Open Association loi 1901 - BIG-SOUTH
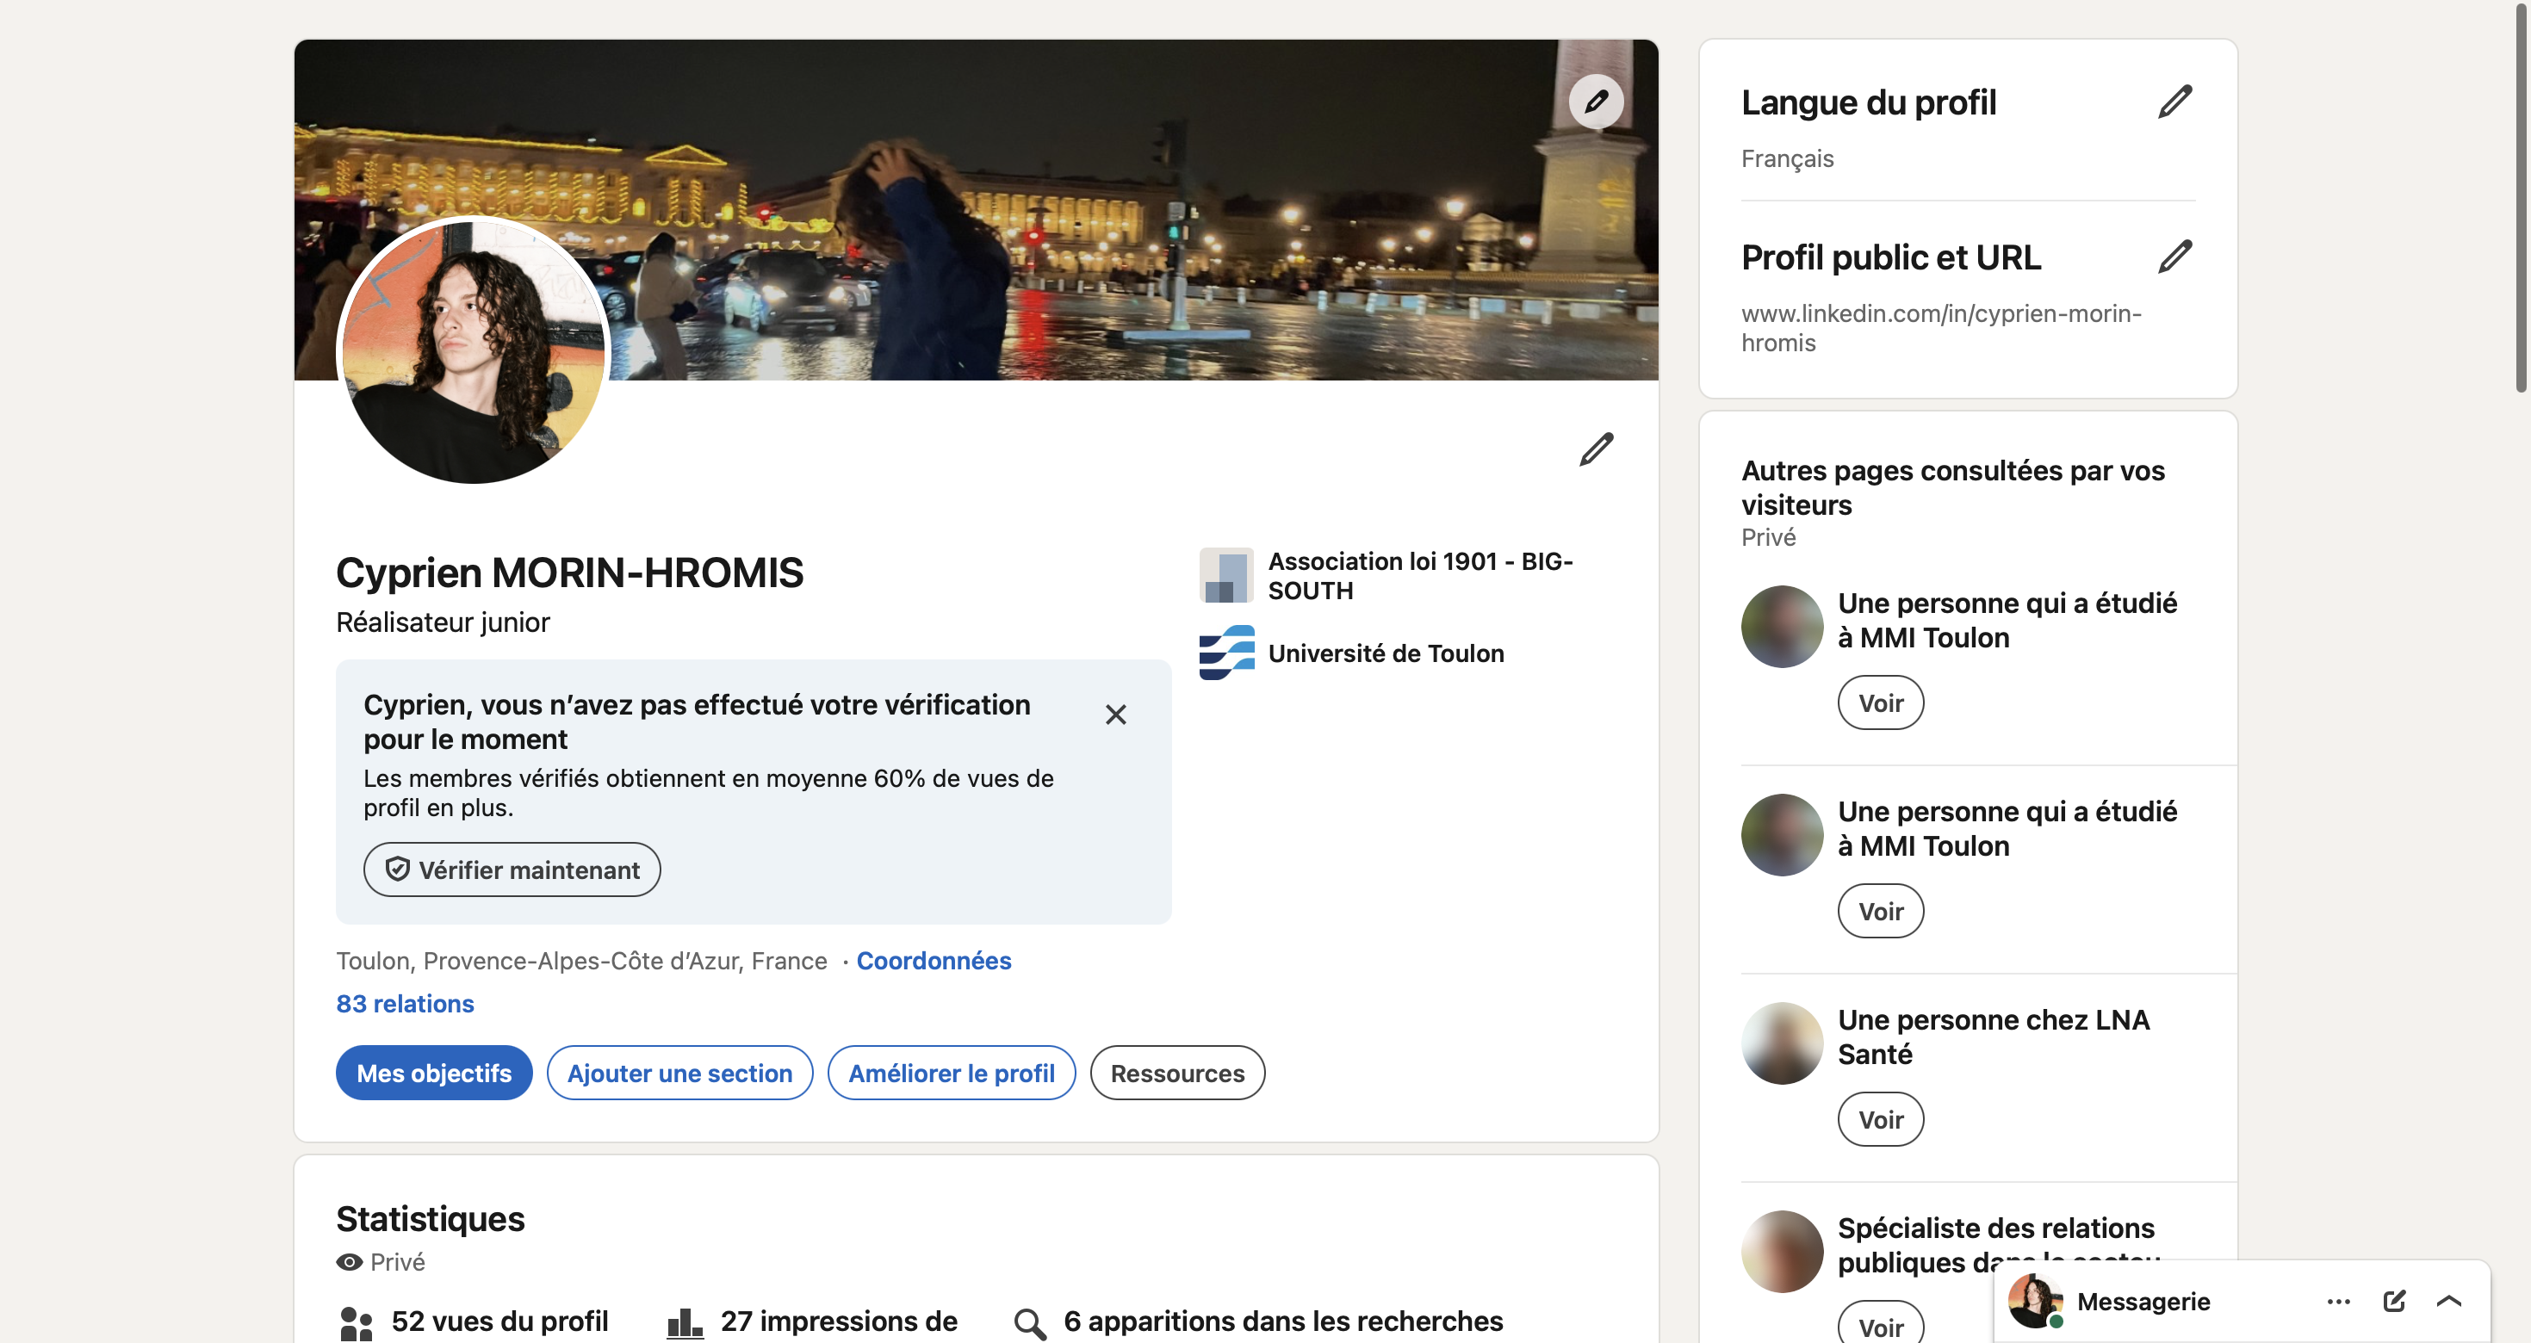 click(x=1421, y=576)
